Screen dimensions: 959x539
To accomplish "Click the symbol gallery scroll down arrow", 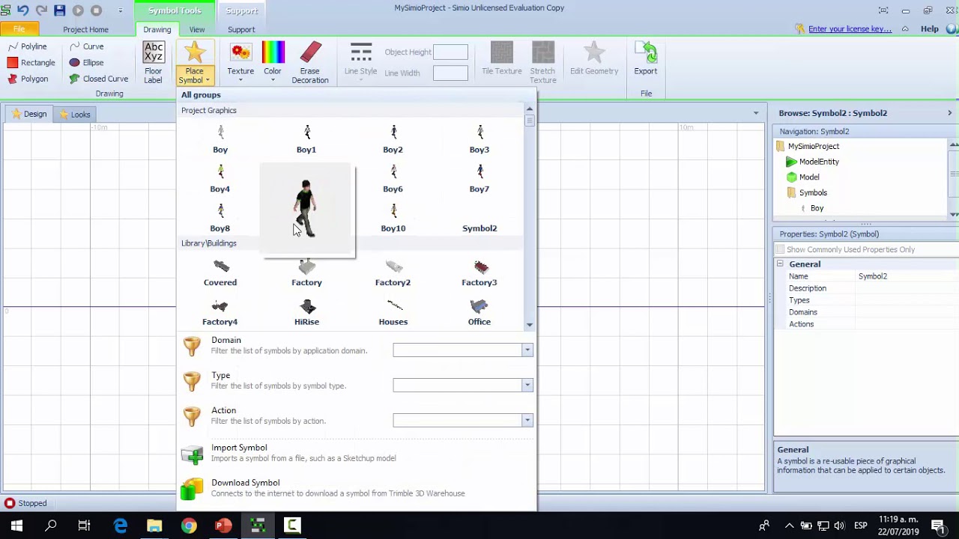I will click(530, 325).
